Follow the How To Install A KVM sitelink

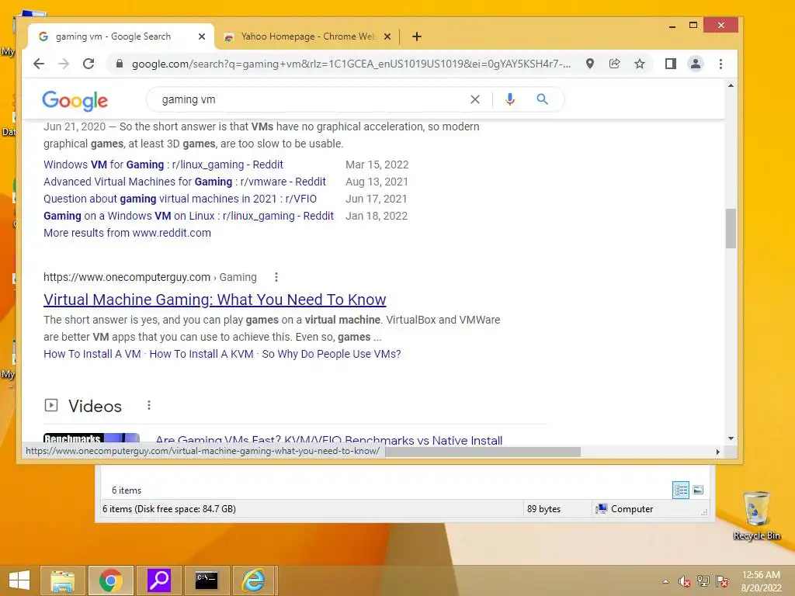pyautogui.click(x=201, y=354)
